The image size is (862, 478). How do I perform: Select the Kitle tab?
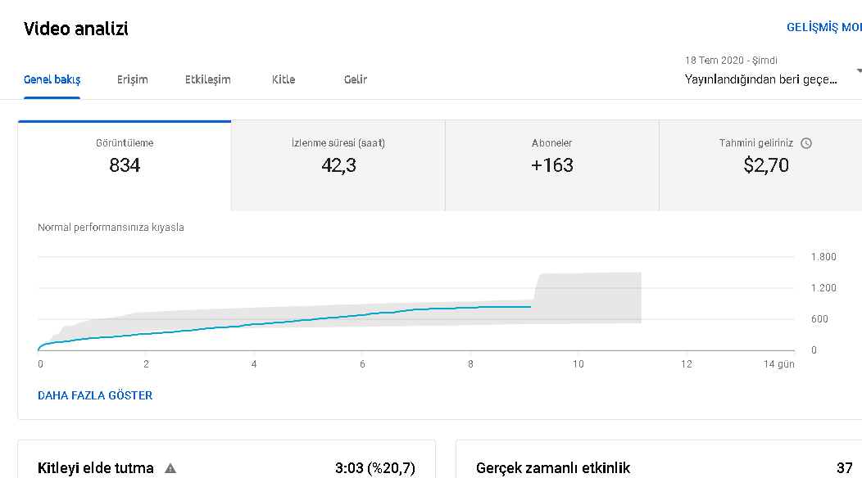click(284, 79)
